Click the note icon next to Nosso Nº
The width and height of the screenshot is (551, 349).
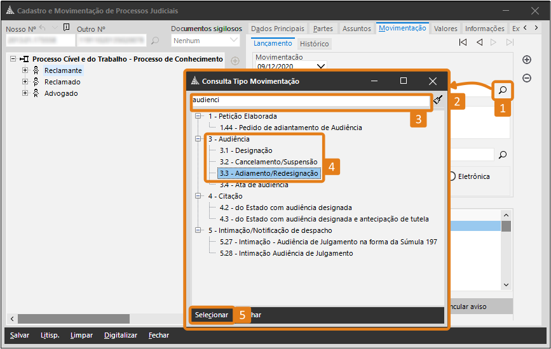[67, 28]
